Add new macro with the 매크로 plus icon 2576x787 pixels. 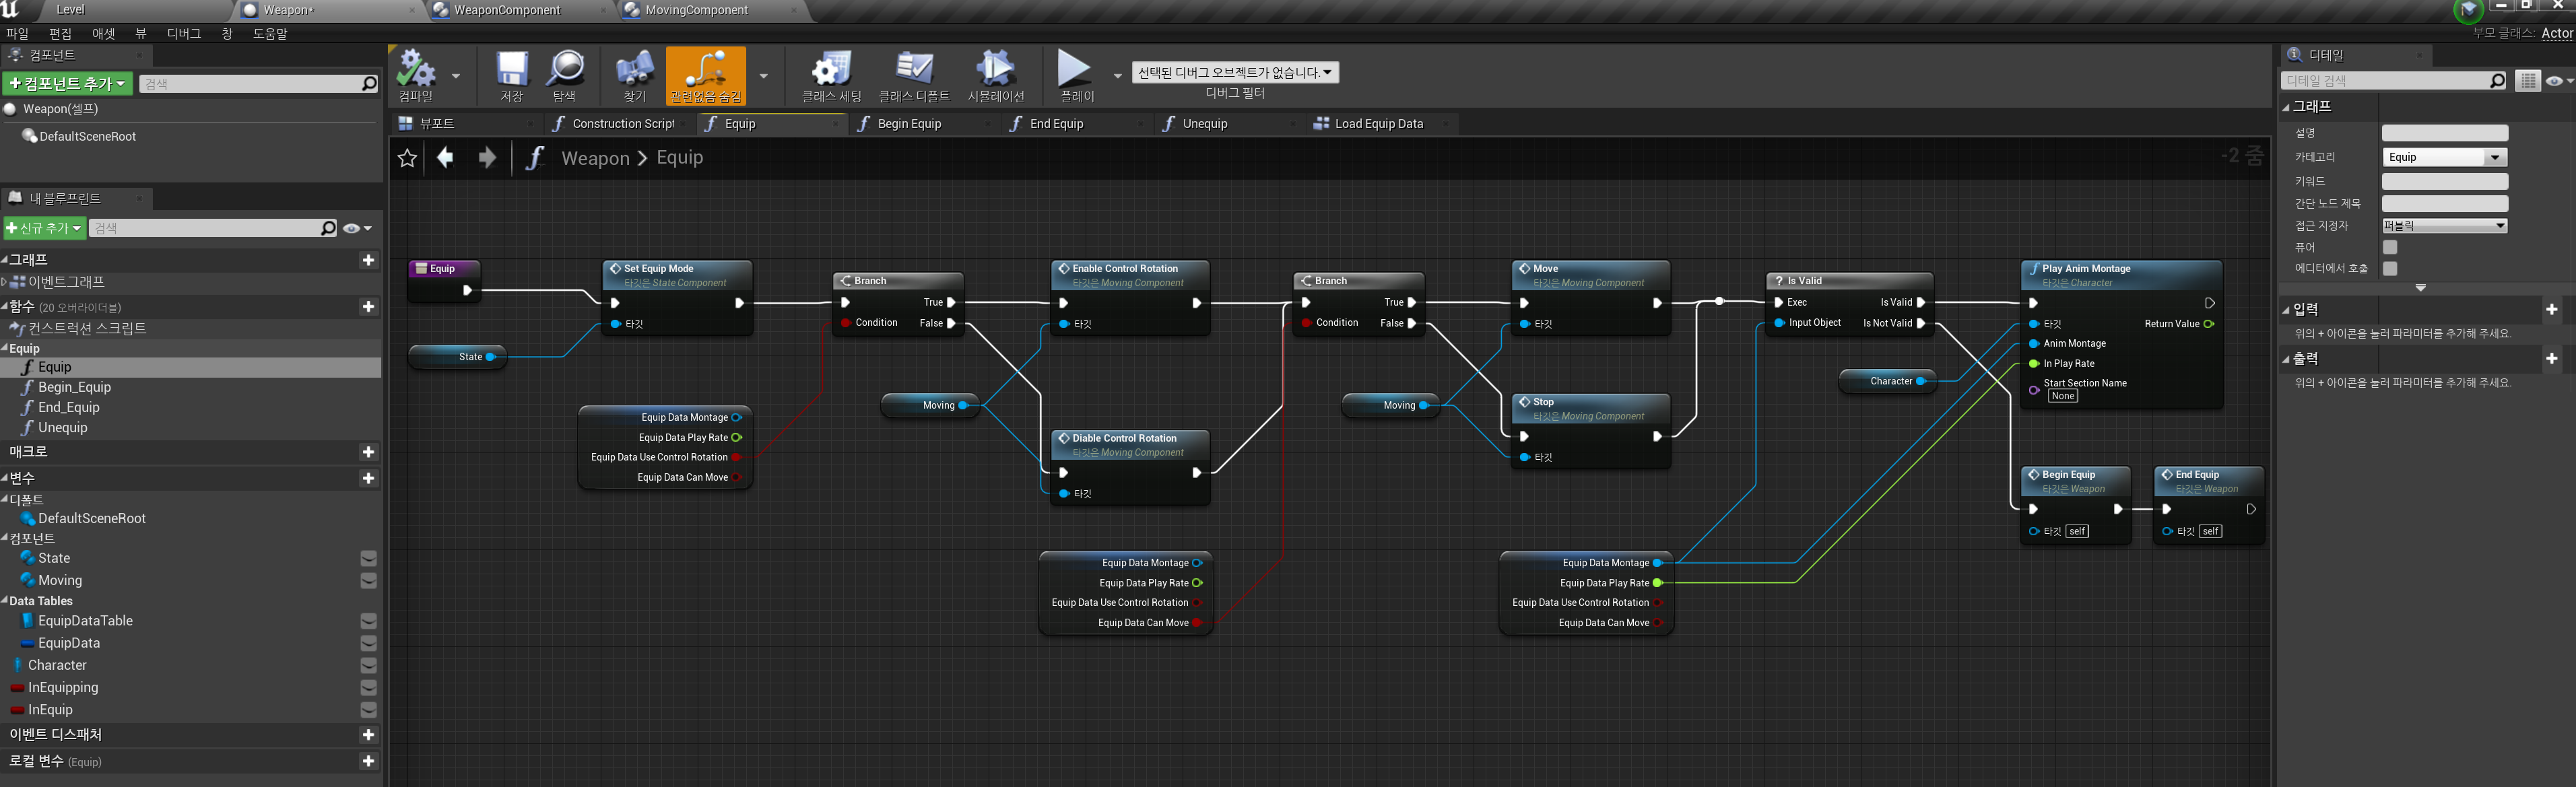tap(368, 452)
